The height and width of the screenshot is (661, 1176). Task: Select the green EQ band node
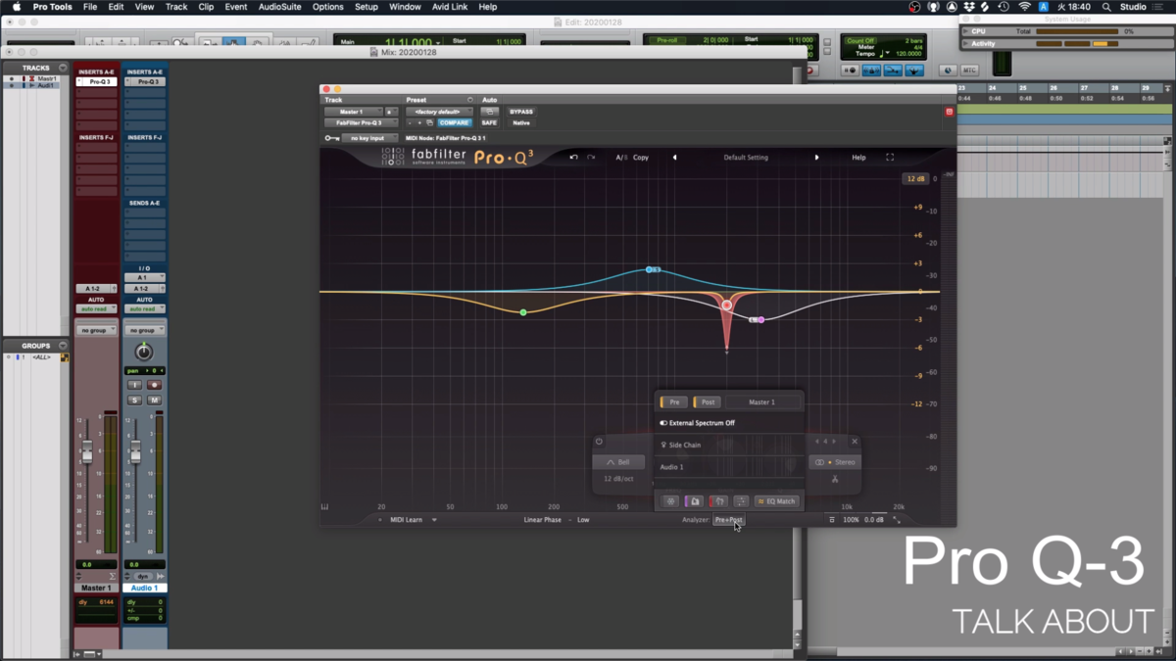(x=523, y=312)
